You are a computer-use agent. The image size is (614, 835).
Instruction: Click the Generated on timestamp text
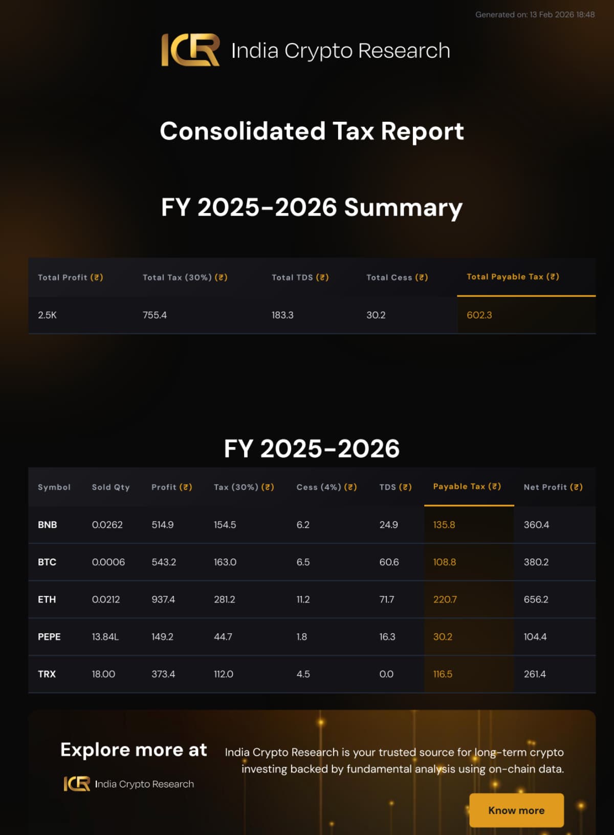coord(535,14)
